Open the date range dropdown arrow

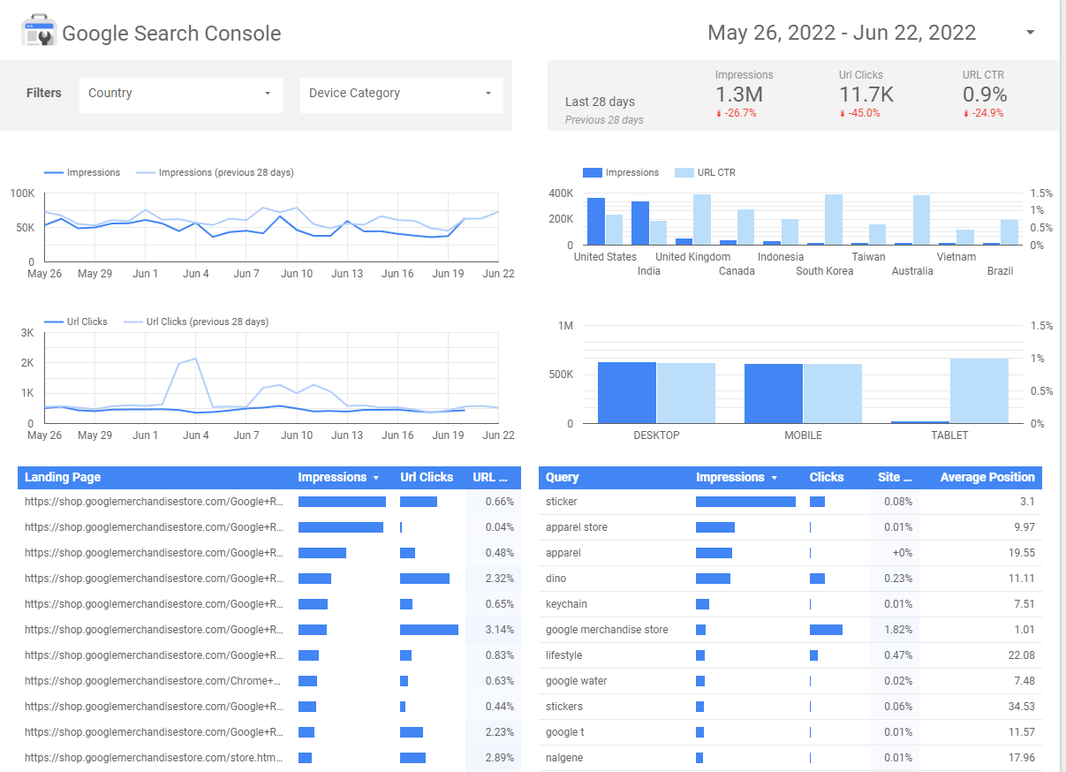(1030, 33)
